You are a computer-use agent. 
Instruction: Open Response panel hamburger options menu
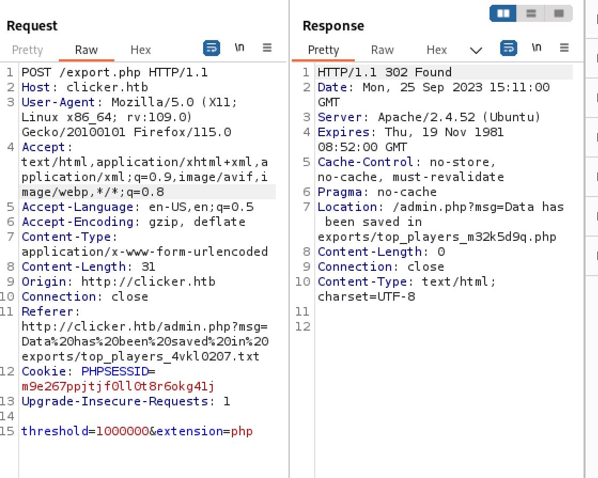coord(564,48)
